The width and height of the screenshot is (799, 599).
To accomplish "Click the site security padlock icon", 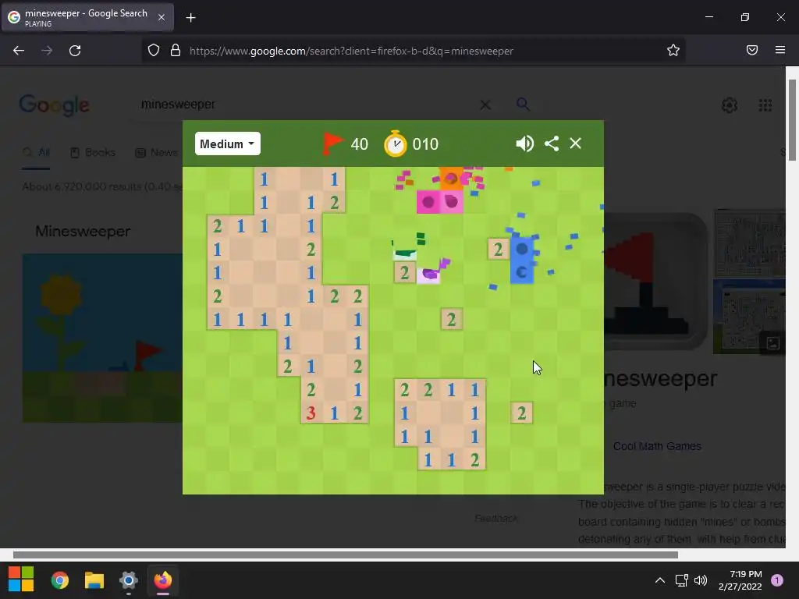I will coord(176,51).
